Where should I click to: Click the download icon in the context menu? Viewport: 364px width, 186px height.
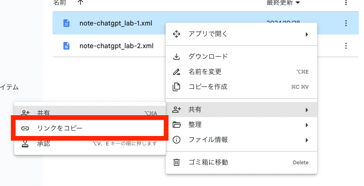pyautogui.click(x=177, y=57)
